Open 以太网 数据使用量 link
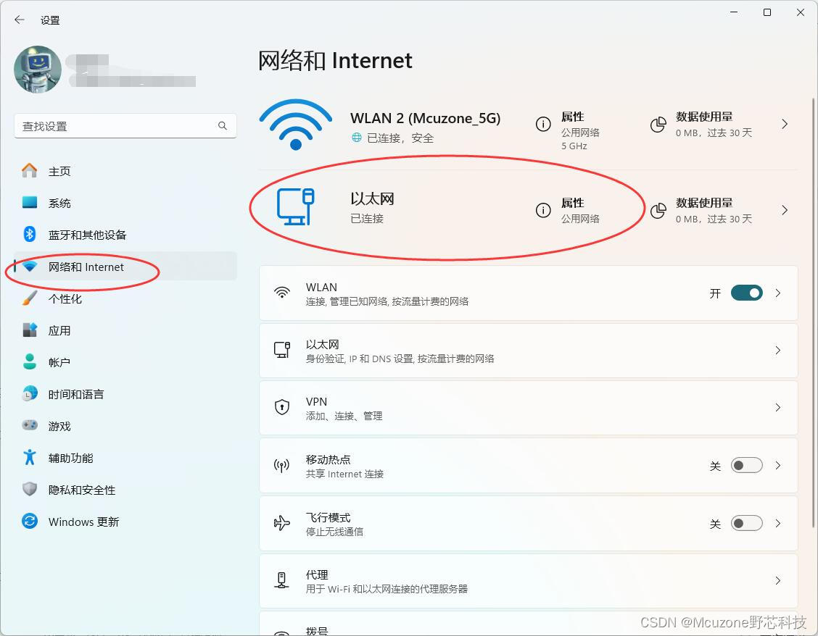This screenshot has height=636, width=818. (714, 210)
